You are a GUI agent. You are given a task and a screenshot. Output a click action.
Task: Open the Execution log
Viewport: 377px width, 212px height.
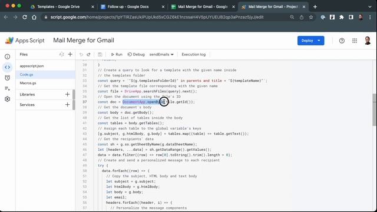(x=194, y=55)
